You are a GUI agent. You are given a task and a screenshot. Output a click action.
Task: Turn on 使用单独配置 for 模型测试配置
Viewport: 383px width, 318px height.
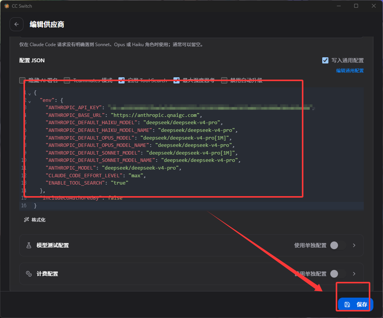[338, 245]
